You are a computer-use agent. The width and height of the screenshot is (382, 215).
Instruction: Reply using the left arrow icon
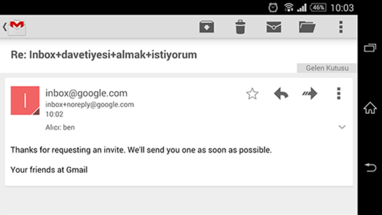coord(281,94)
